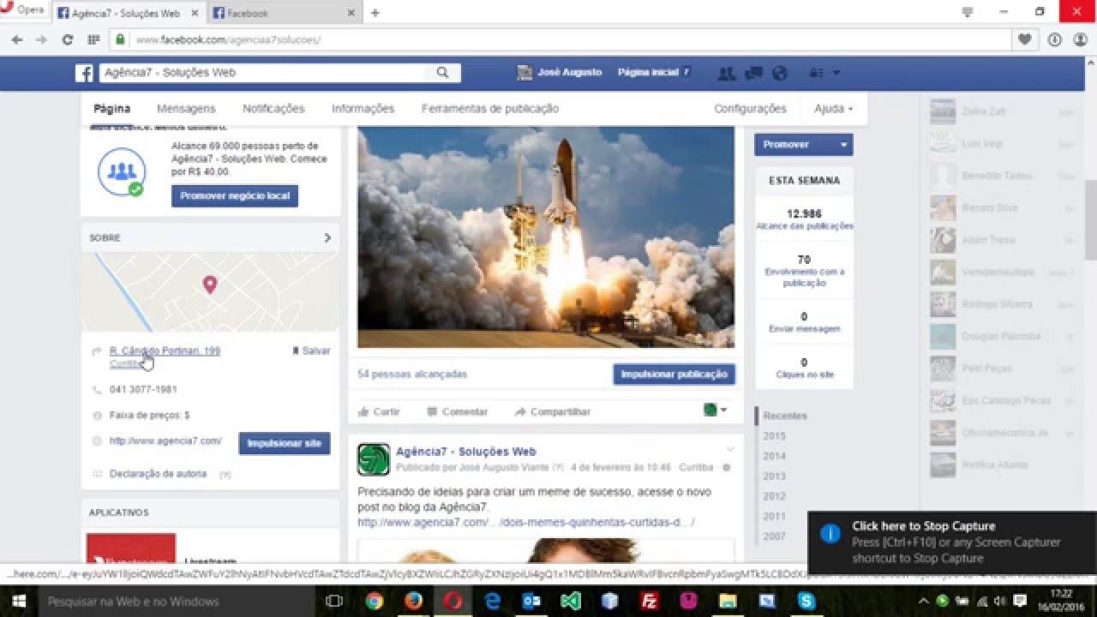This screenshot has height=617, width=1097.
Task: Click Salvar next to address
Action: click(x=310, y=350)
